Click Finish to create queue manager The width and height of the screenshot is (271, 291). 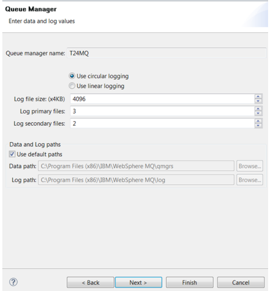(189, 282)
